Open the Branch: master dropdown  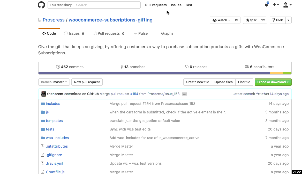pyautogui.click(x=54, y=82)
